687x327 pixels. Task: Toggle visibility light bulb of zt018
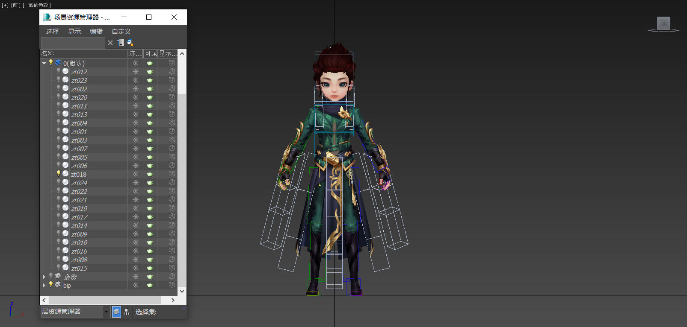(59, 174)
